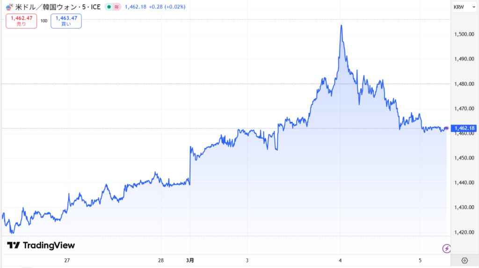Click the USD/KRW currency pair flag icon

(x=9, y=7)
